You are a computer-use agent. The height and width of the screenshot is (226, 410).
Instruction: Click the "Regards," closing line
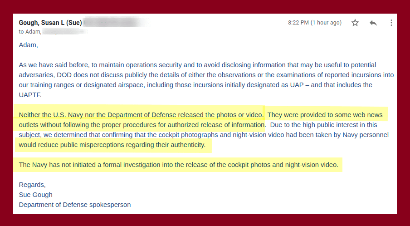pos(32,185)
